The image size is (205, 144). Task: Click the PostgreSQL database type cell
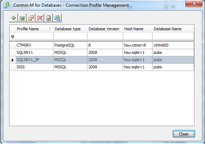(x=70, y=45)
